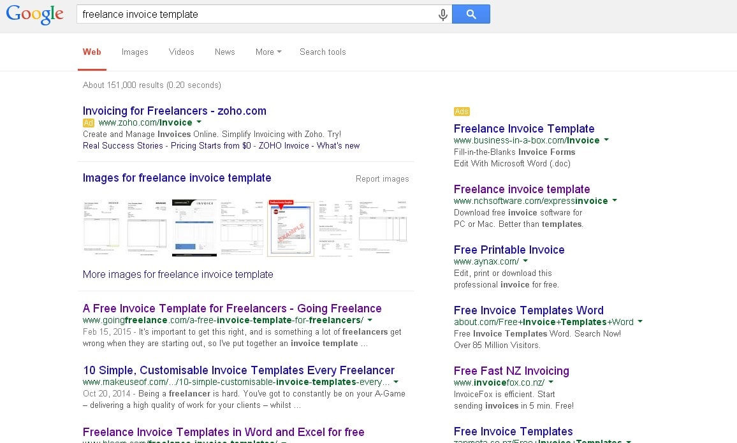Click the 'Feb 15, 2015' result snippet
This screenshot has height=443, width=737.
tap(242, 338)
